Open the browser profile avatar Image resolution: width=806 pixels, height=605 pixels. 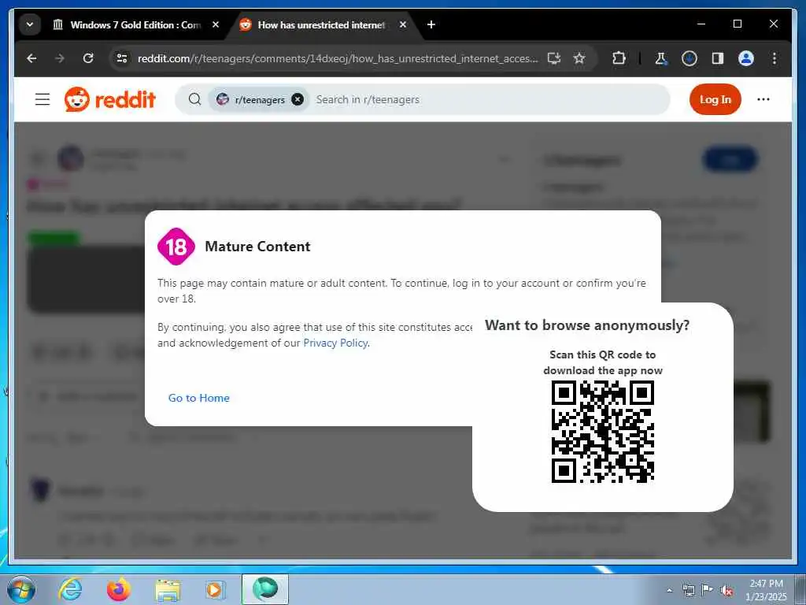746,58
